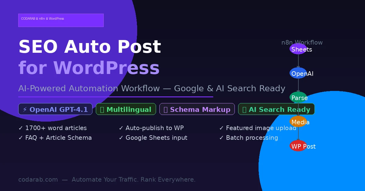The width and height of the screenshot is (365, 191).
Task: Click the purple Sheets workflow node
Action: (x=298, y=49)
